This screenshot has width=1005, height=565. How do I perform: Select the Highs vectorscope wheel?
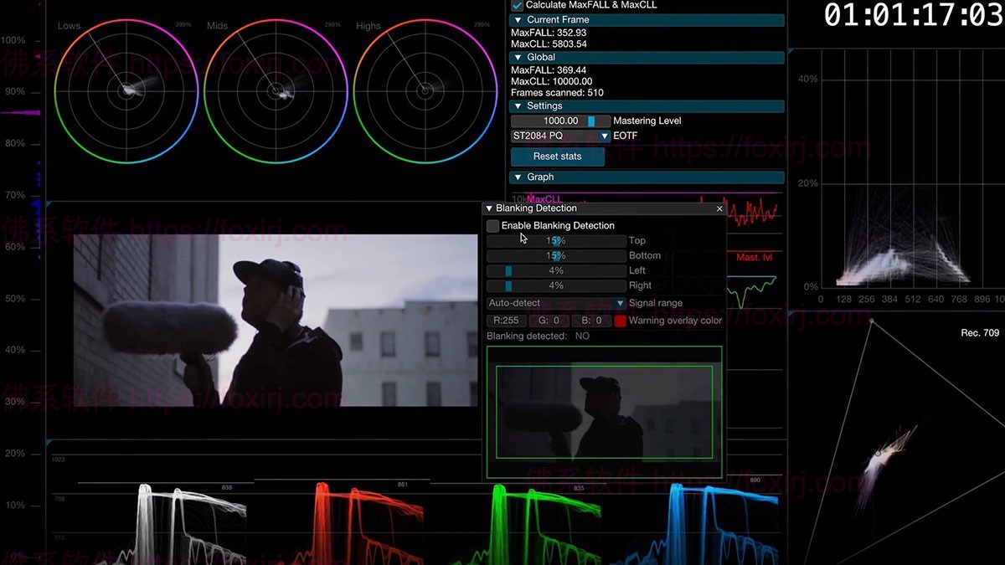click(424, 90)
